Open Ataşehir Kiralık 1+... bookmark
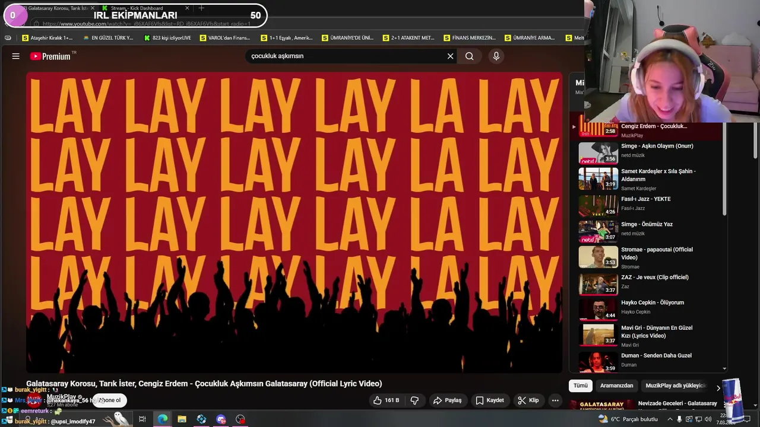 (x=47, y=38)
